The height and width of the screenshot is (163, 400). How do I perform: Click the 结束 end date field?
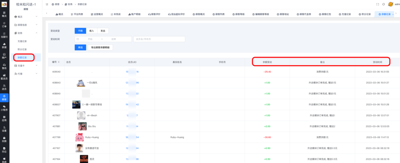114,39
